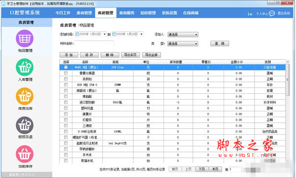Go to 系统设置 tab

(x=169, y=13)
